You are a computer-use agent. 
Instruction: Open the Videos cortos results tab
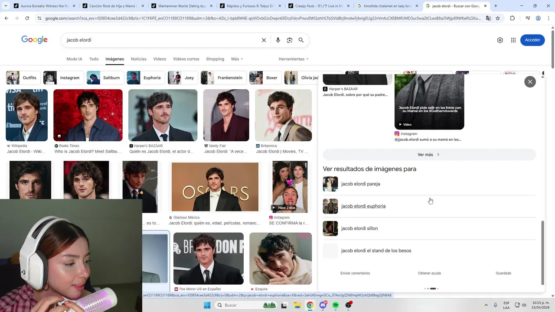[186, 59]
